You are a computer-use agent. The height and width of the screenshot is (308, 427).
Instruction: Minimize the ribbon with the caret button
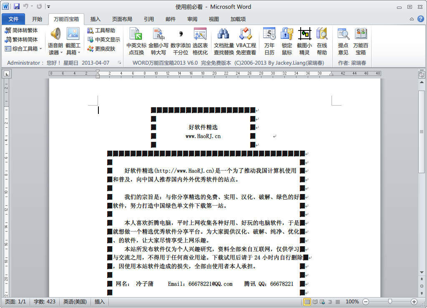click(x=412, y=19)
